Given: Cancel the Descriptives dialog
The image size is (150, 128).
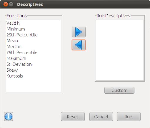Looking at the screenshot, I should pos(101,117).
